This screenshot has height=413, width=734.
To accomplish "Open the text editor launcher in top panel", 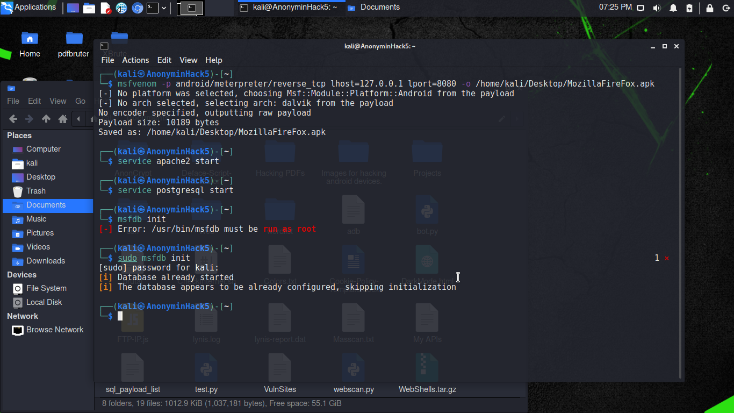I will pyautogui.click(x=105, y=8).
